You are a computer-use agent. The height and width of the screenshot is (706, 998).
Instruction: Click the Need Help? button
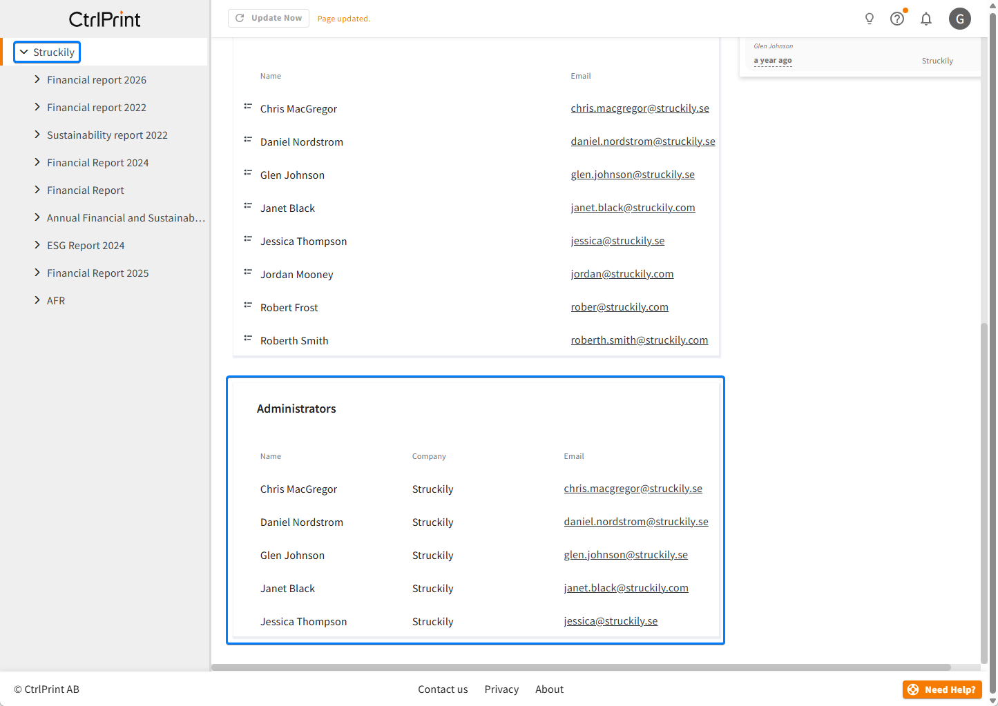tap(941, 689)
